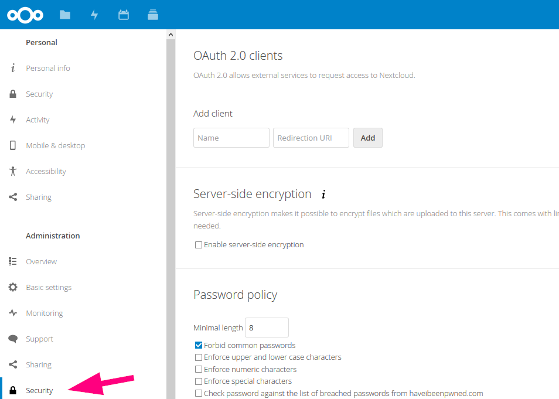Open Personal info settings
The image size is (559, 399).
click(x=47, y=67)
